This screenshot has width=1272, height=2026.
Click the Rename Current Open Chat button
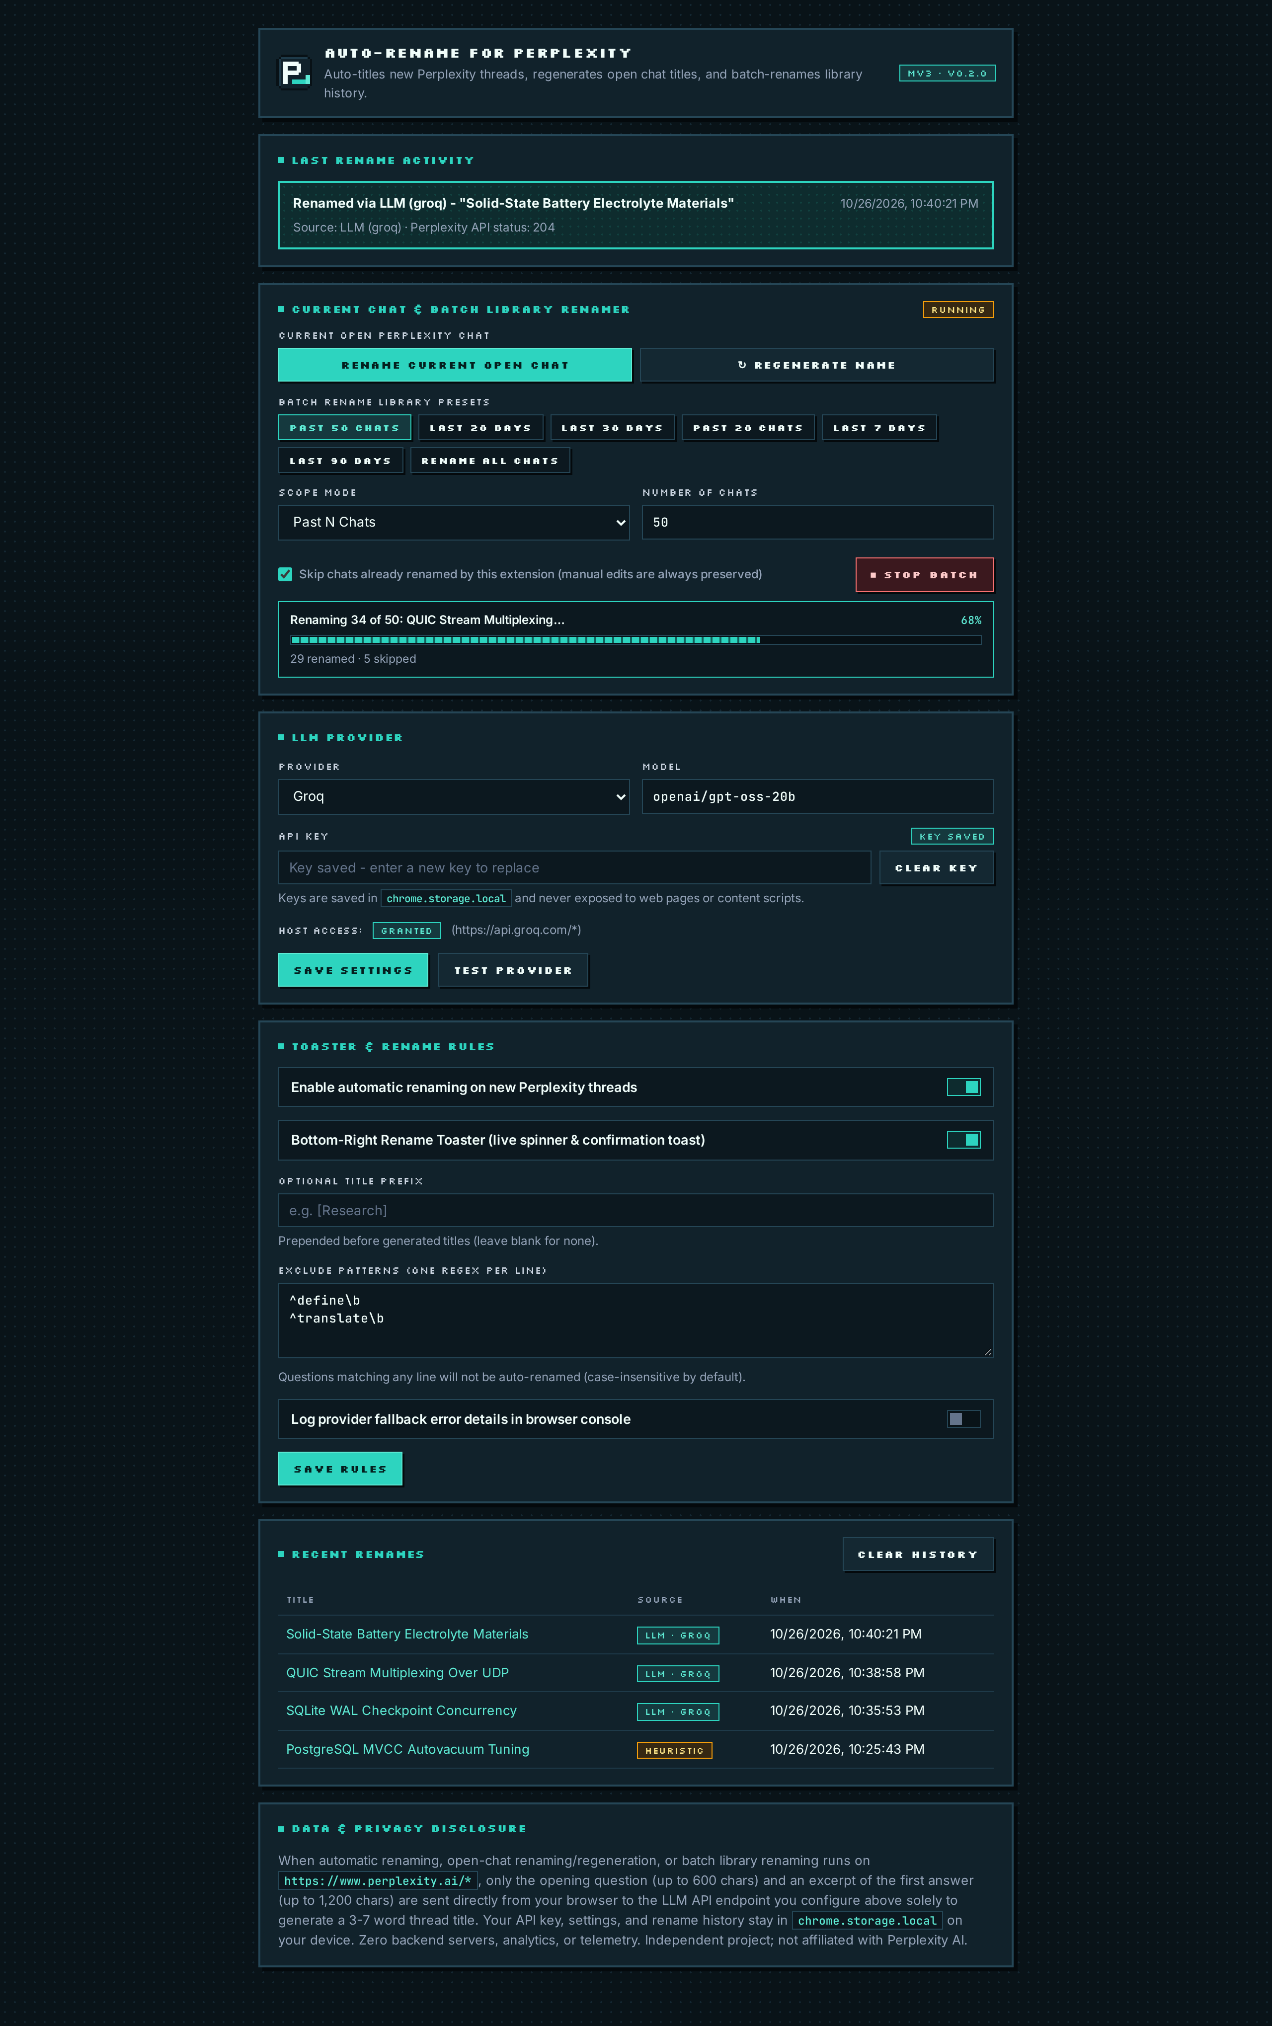(454, 365)
